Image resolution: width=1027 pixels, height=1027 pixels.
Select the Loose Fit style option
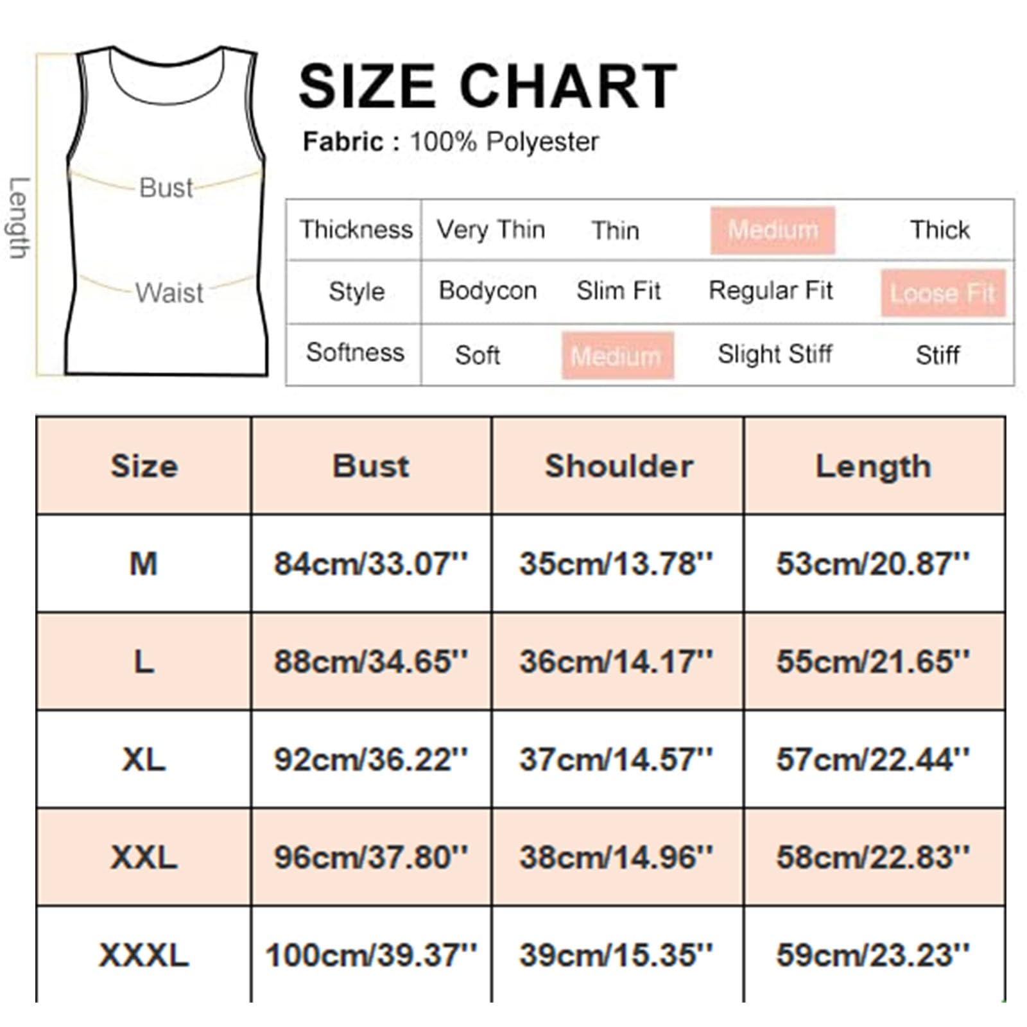(x=942, y=293)
